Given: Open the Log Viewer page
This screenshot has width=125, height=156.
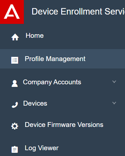Looking at the screenshot, I should point(42,148).
